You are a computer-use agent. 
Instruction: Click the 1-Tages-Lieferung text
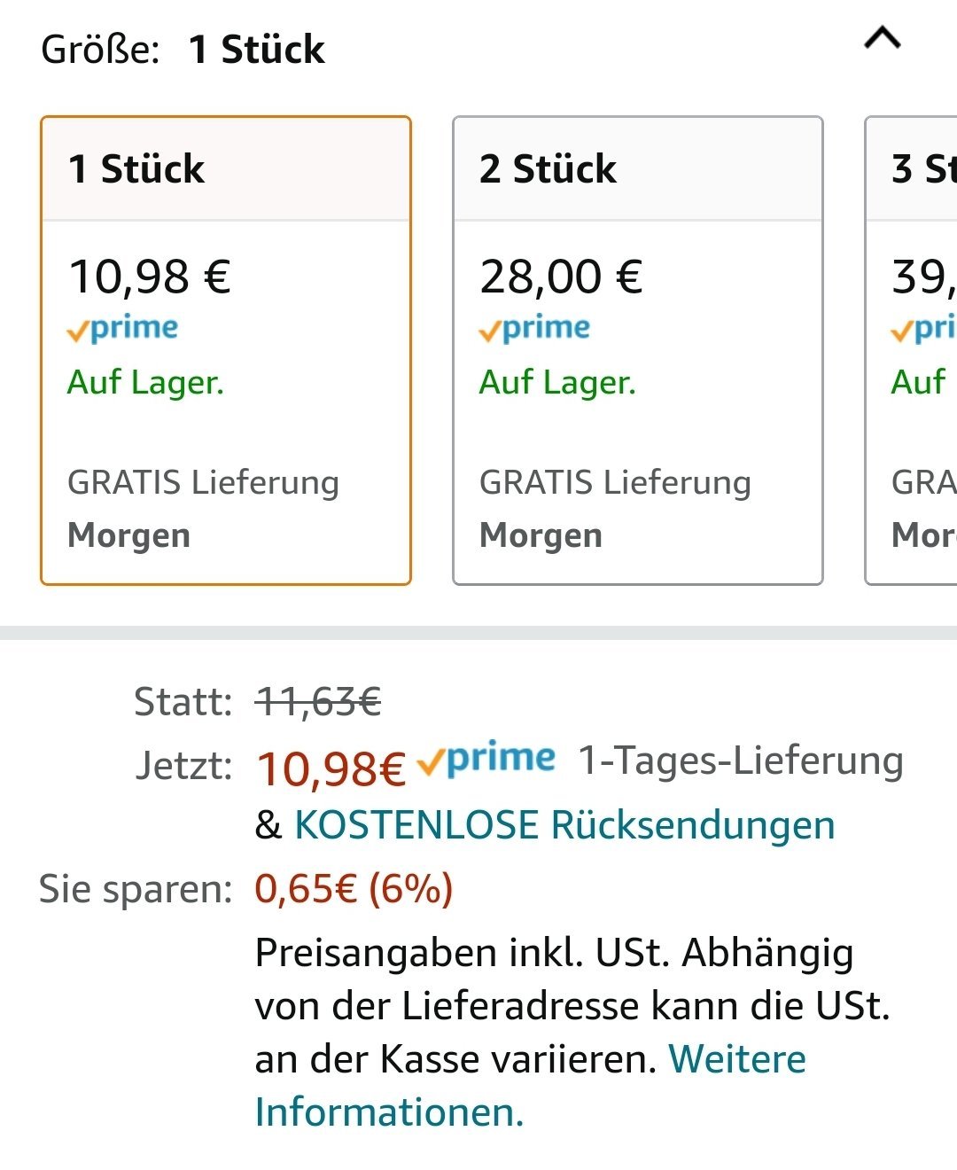(741, 760)
